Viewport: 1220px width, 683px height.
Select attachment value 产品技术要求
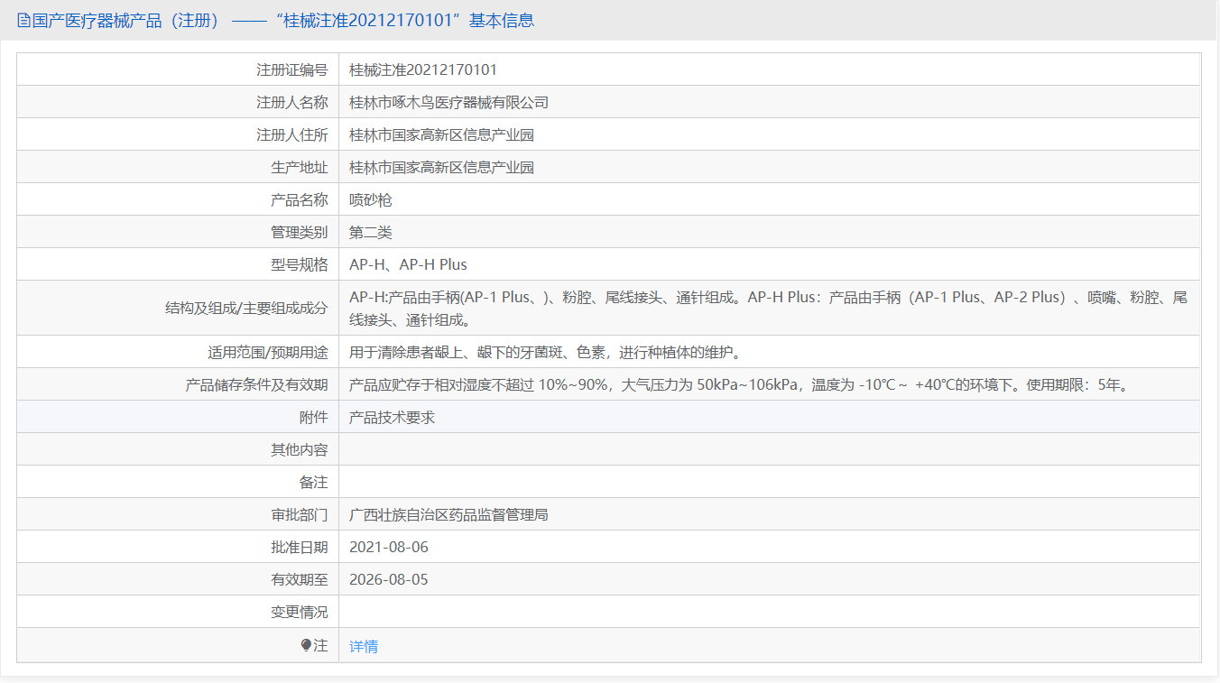click(x=392, y=417)
